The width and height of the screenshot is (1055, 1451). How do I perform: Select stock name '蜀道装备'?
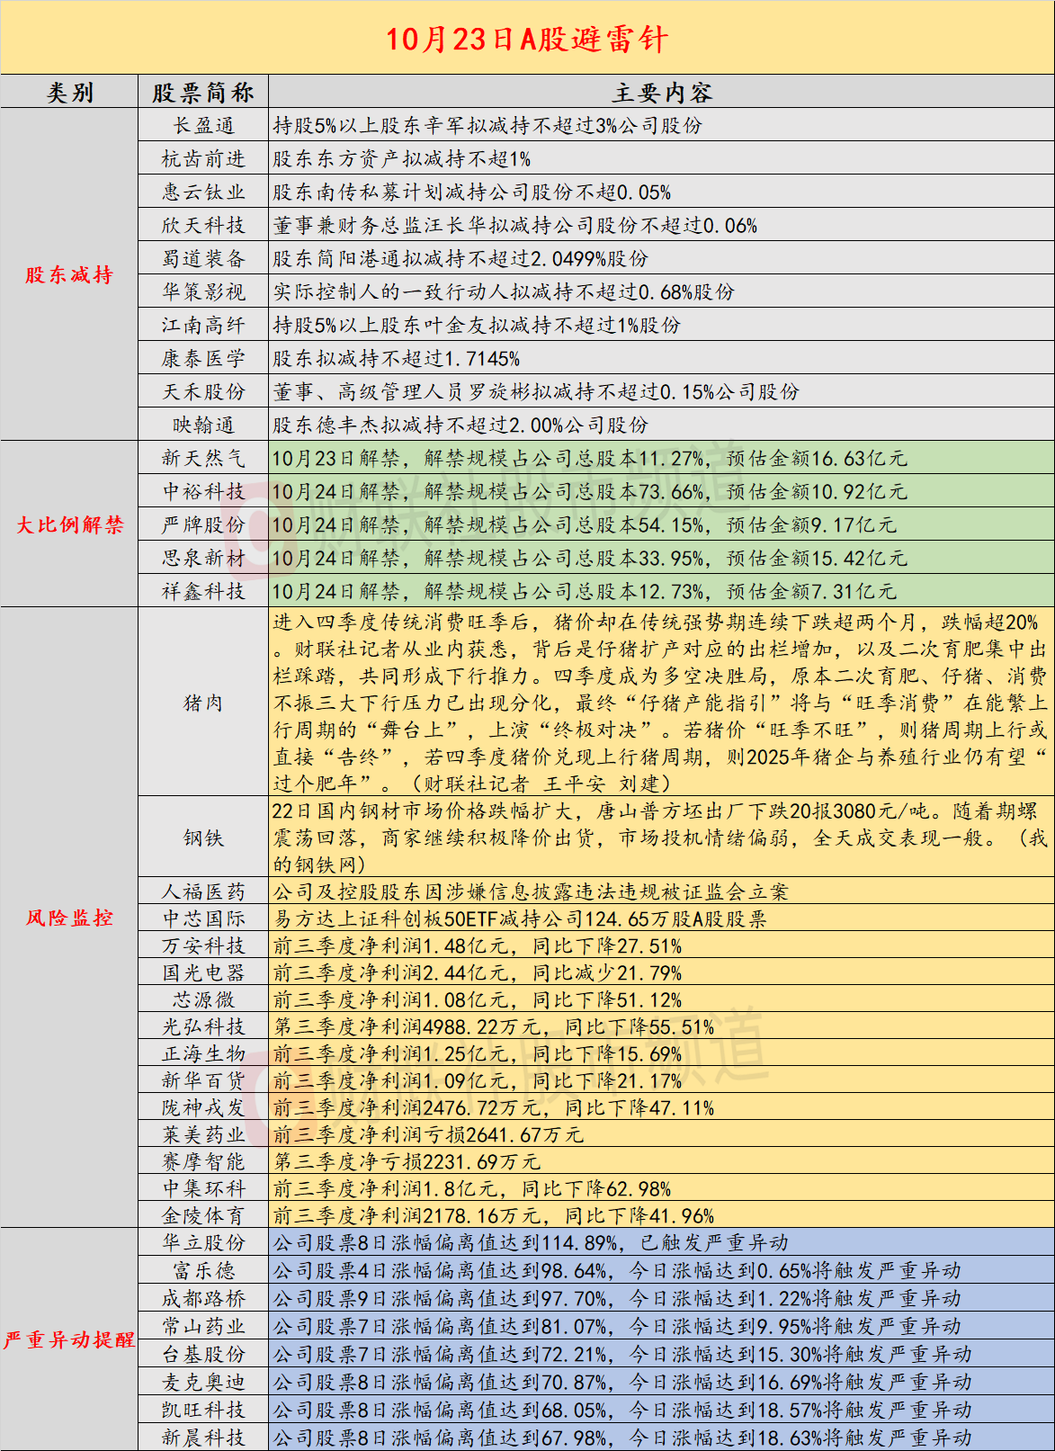click(x=203, y=259)
